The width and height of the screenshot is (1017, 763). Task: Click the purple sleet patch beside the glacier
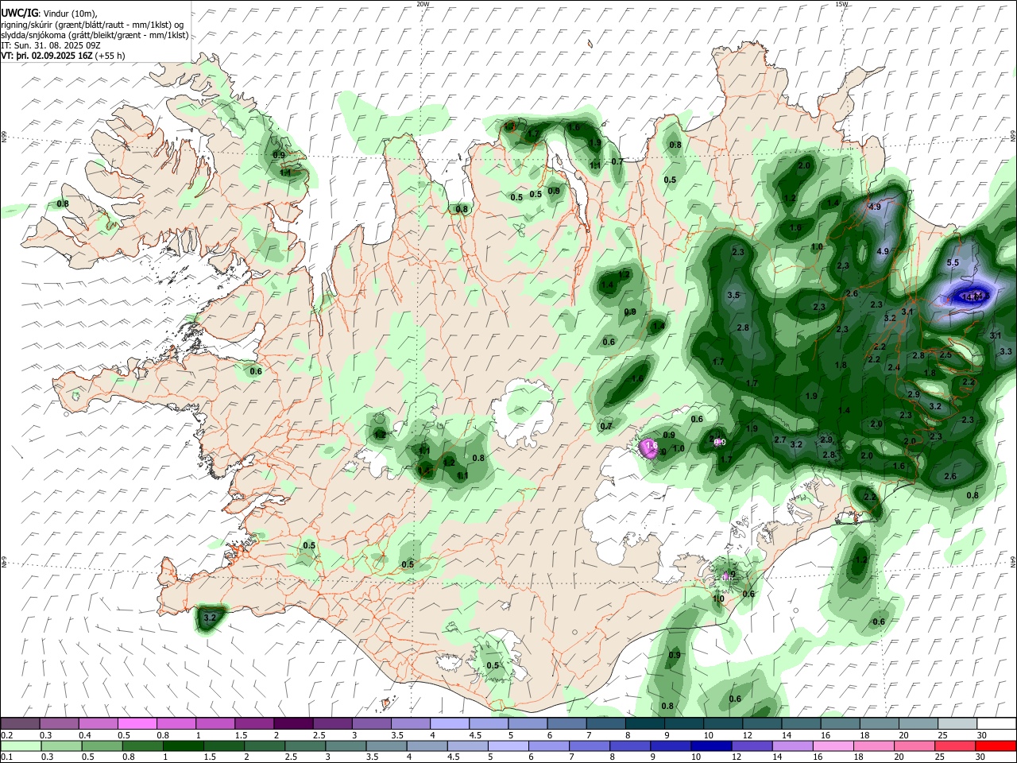click(648, 448)
